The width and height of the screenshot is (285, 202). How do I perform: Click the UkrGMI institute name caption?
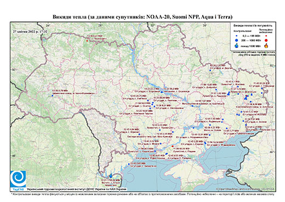click(x=77, y=189)
